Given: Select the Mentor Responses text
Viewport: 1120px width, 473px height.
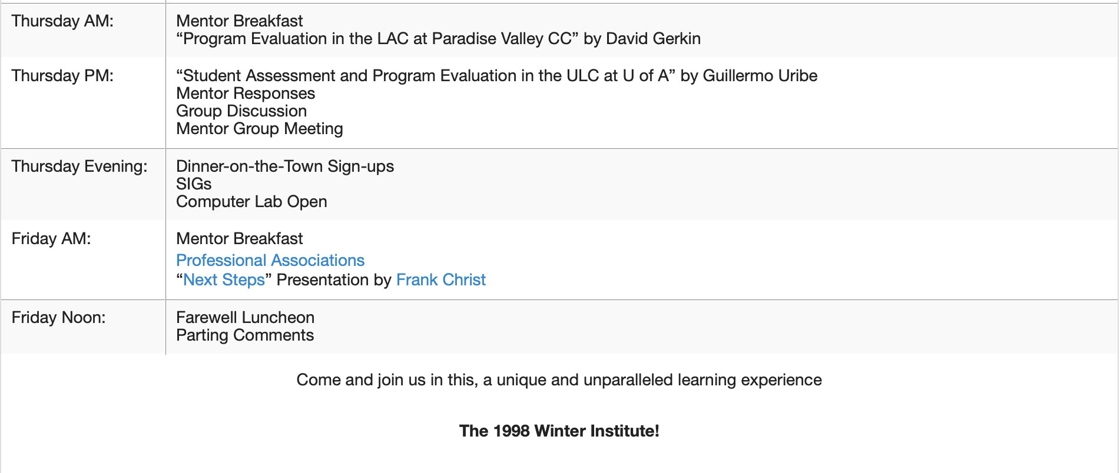Looking at the screenshot, I should tap(246, 94).
